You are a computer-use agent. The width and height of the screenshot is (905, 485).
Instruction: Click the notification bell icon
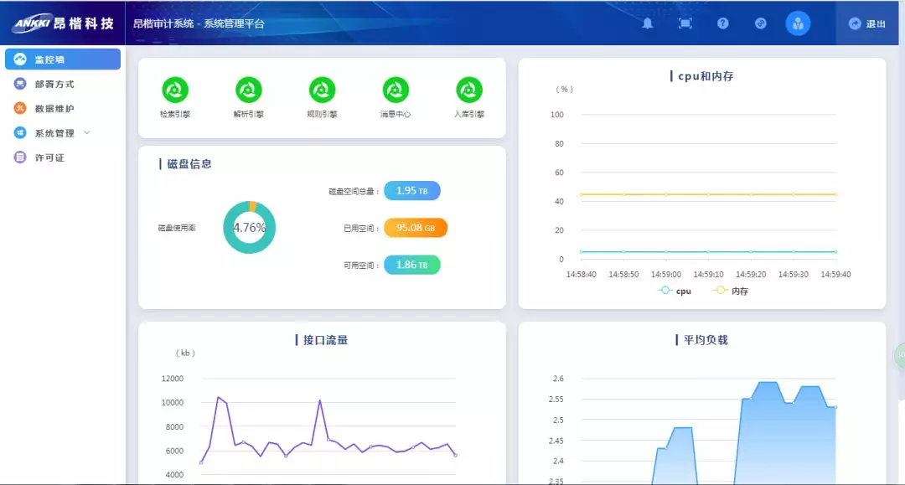(648, 23)
